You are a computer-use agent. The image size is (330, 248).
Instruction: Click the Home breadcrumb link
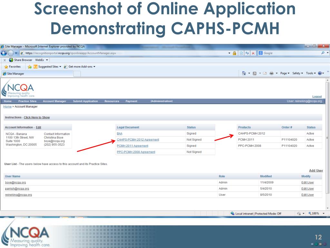tap(7, 107)
